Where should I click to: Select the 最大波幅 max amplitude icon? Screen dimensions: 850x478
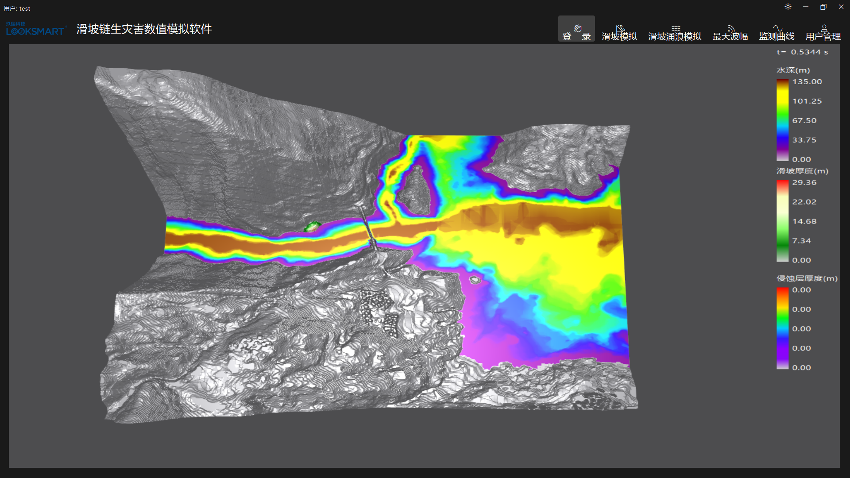pos(730,30)
